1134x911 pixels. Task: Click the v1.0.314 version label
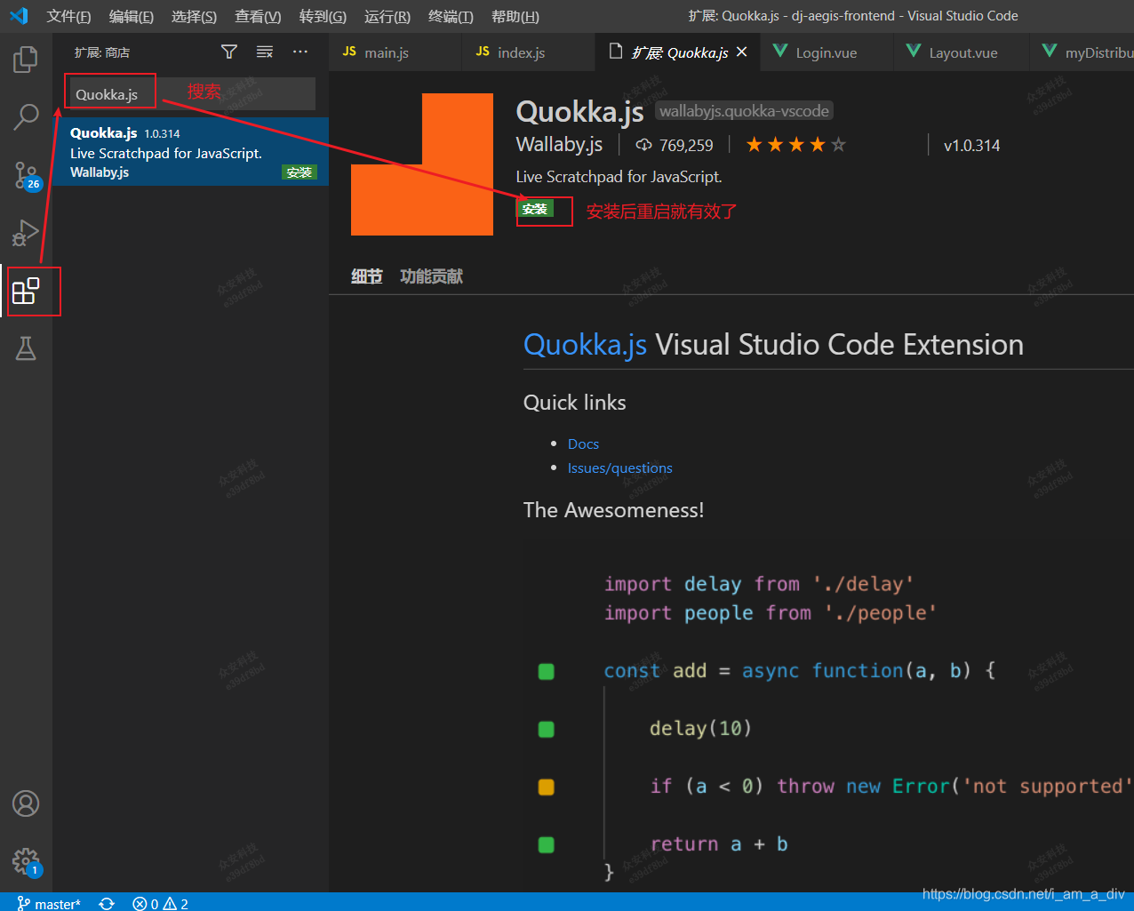(971, 145)
